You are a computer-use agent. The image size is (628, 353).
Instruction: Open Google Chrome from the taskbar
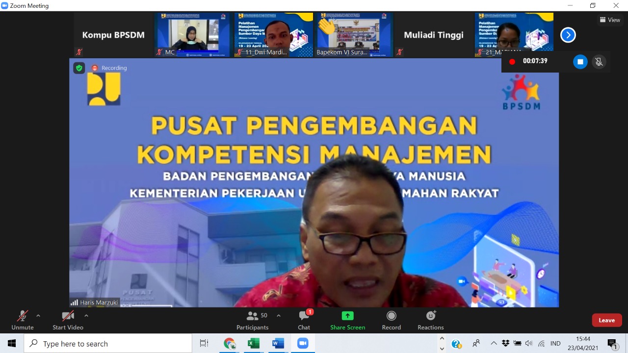coord(229,343)
